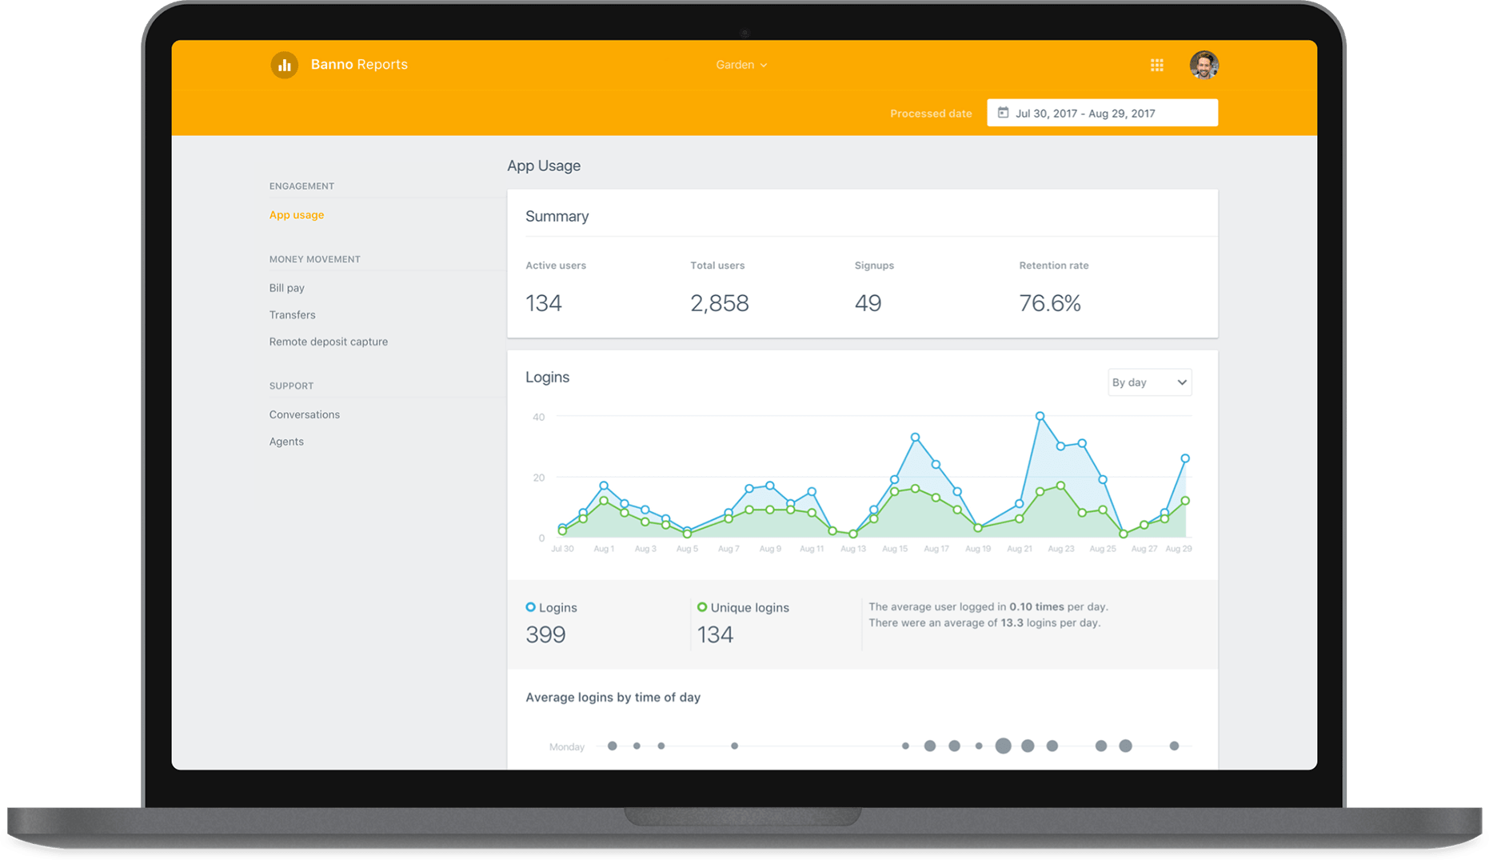Select Conversations under Support
The width and height of the screenshot is (1489, 860).
[305, 414]
